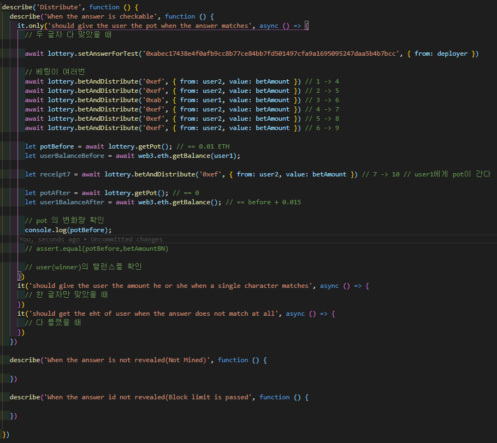Click the comment '// 1 -> 4'

pos(322,81)
